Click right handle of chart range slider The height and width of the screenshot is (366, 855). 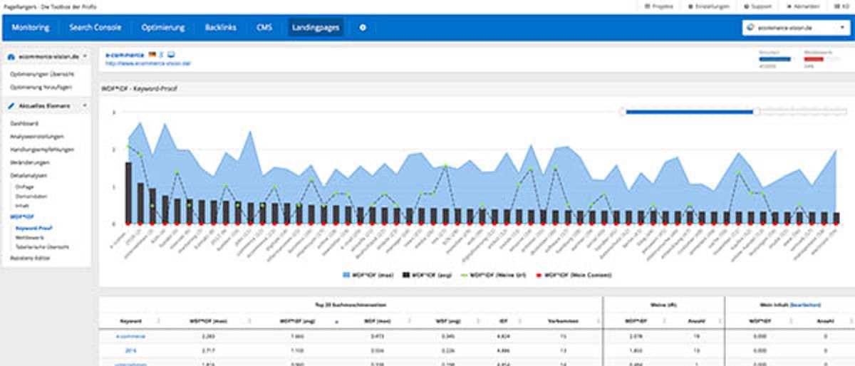point(757,111)
